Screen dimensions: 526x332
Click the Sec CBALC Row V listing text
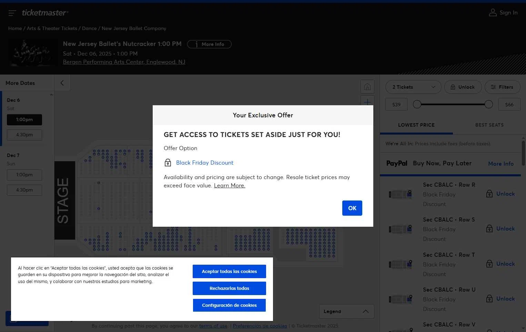coord(449,324)
